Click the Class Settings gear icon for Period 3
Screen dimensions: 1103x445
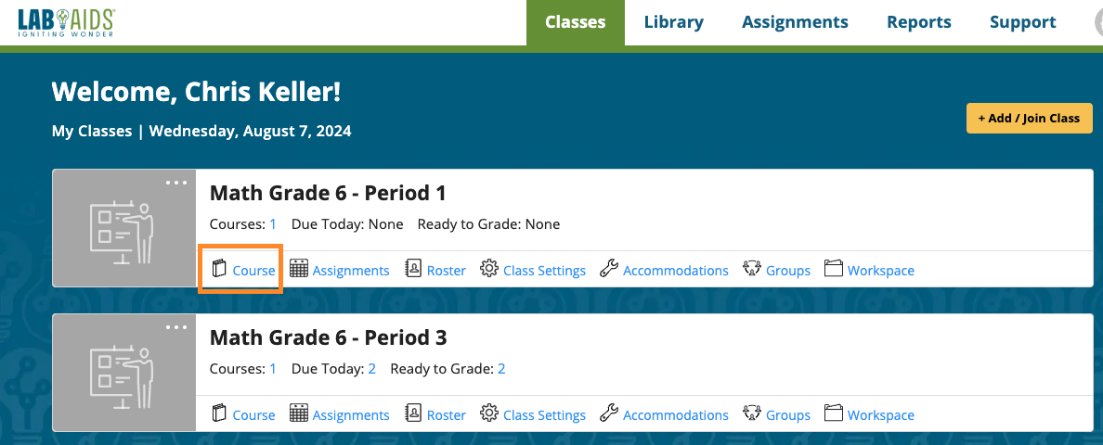(489, 413)
